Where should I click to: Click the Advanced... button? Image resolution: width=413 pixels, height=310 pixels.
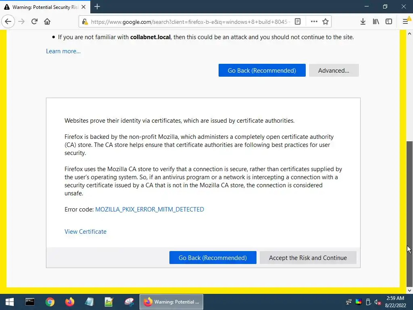tap(334, 70)
